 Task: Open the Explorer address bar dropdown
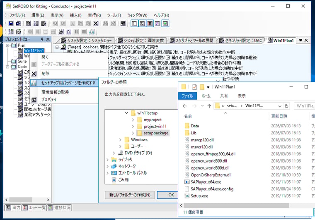click(x=280, y=106)
